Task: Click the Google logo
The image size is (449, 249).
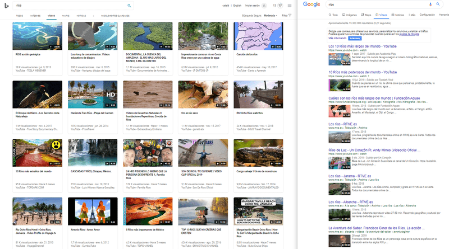Action: (x=311, y=4)
